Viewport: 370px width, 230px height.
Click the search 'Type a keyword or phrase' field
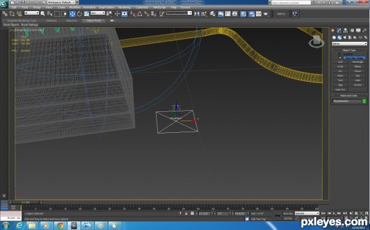[291, 2]
